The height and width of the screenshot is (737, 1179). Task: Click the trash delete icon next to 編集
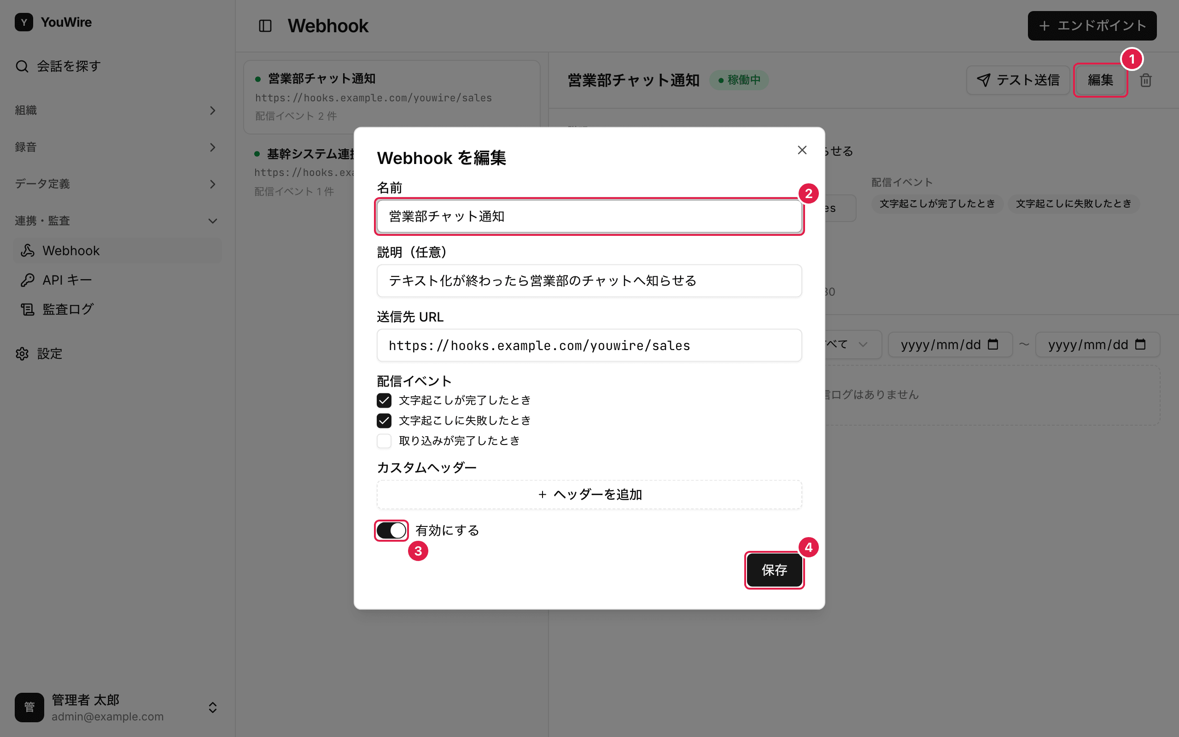(1146, 80)
